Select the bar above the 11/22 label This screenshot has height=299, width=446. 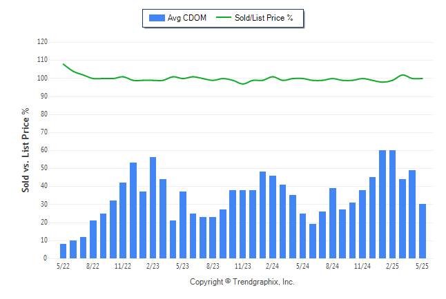click(x=123, y=220)
